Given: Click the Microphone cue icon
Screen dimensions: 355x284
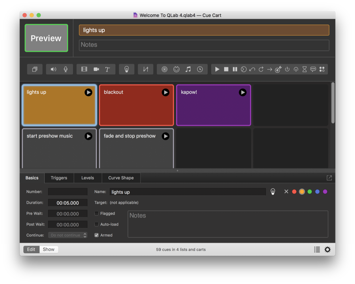Looking at the screenshot, I should 65,69.
